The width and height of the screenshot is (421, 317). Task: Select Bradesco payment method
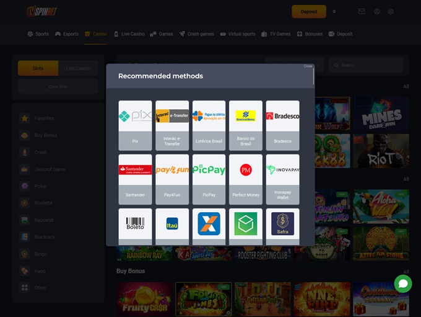click(282, 125)
